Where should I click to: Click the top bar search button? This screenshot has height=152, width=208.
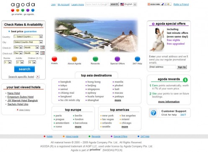pos(114,4)
